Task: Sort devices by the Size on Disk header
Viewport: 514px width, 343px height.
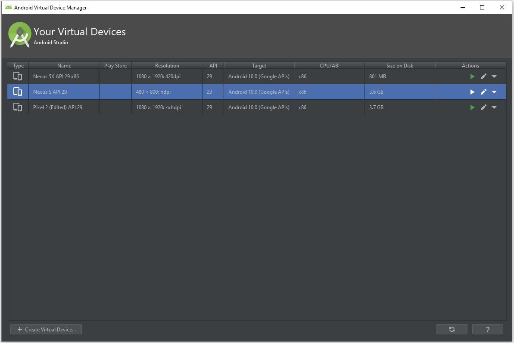Action: click(x=399, y=66)
